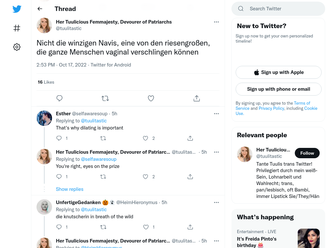Open the Explore hashtag icon
Image resolution: width=331 pixels, height=248 pixels.
[17, 28]
